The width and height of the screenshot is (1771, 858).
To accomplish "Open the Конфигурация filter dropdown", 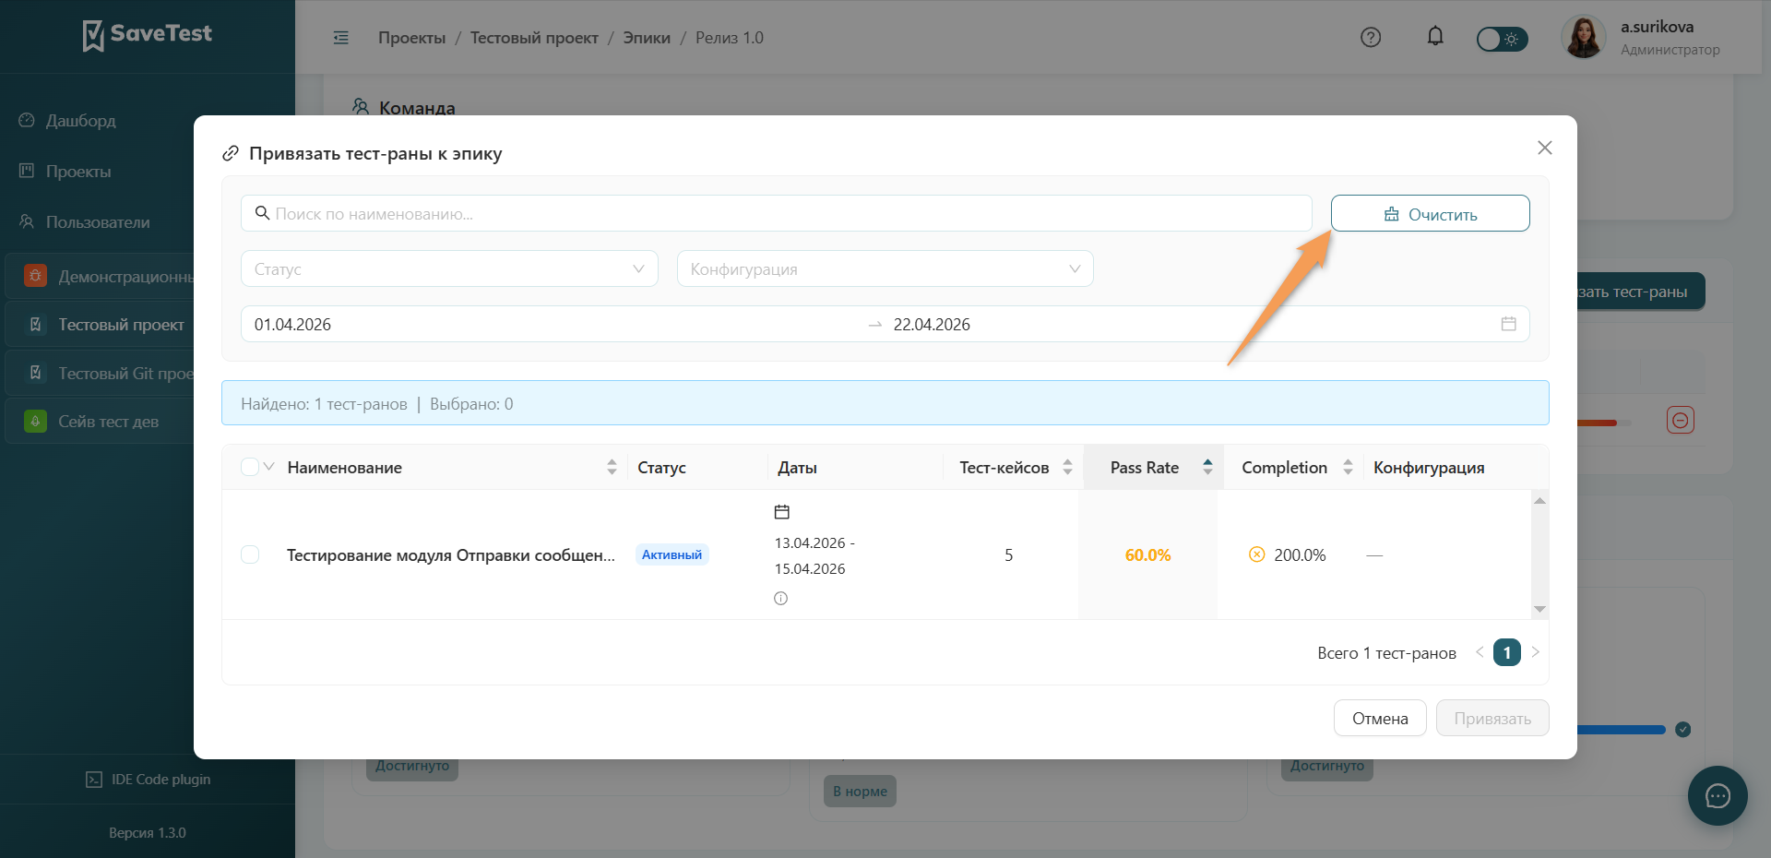I will click(x=885, y=268).
